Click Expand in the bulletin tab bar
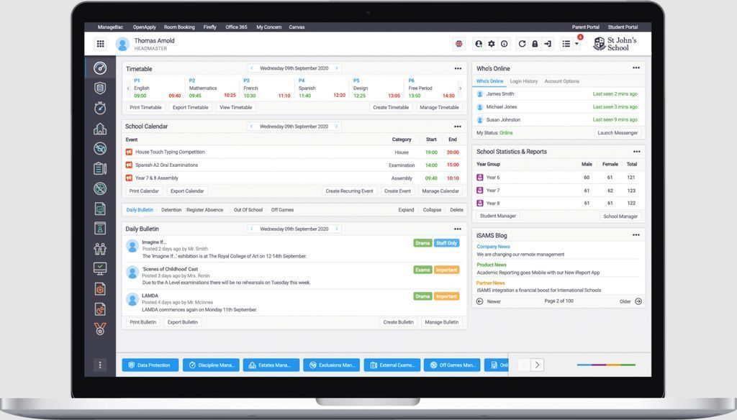This screenshot has width=737, height=420. [x=406, y=210]
